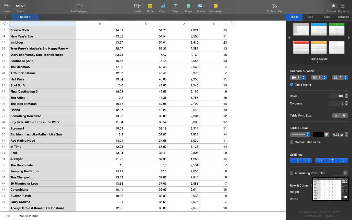352x220 pixels.
Task: Adjust the Rows stepper
Action: click(x=346, y=96)
